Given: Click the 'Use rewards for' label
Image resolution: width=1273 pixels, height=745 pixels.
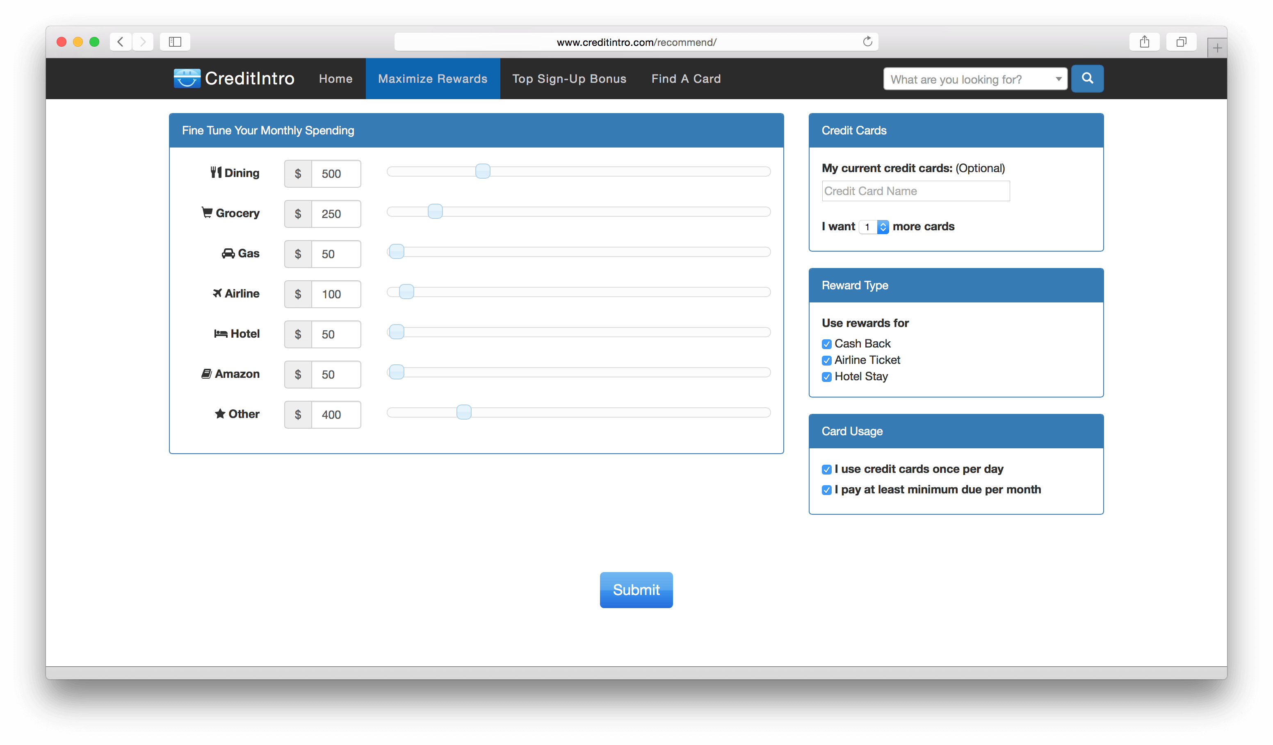Looking at the screenshot, I should [865, 323].
